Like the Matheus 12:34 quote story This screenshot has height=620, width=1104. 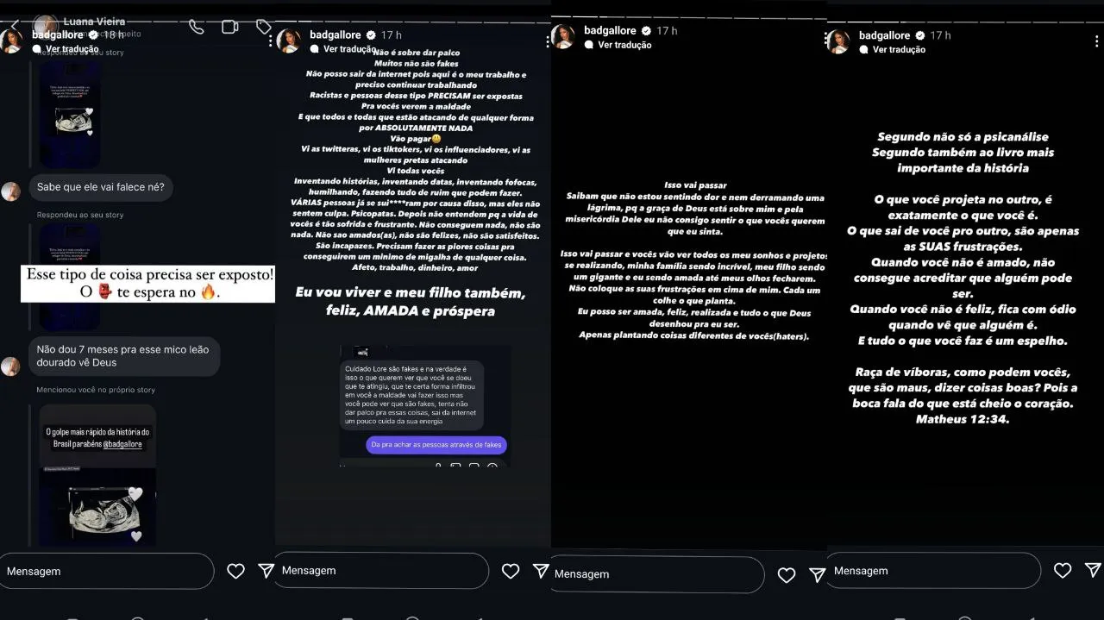click(x=1063, y=570)
